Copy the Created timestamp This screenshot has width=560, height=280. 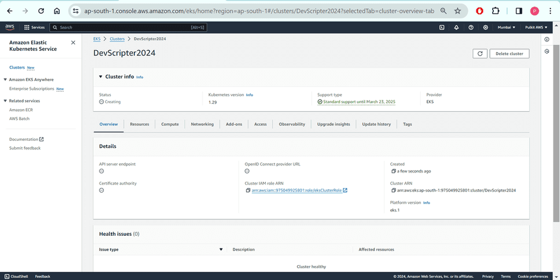coord(394,171)
